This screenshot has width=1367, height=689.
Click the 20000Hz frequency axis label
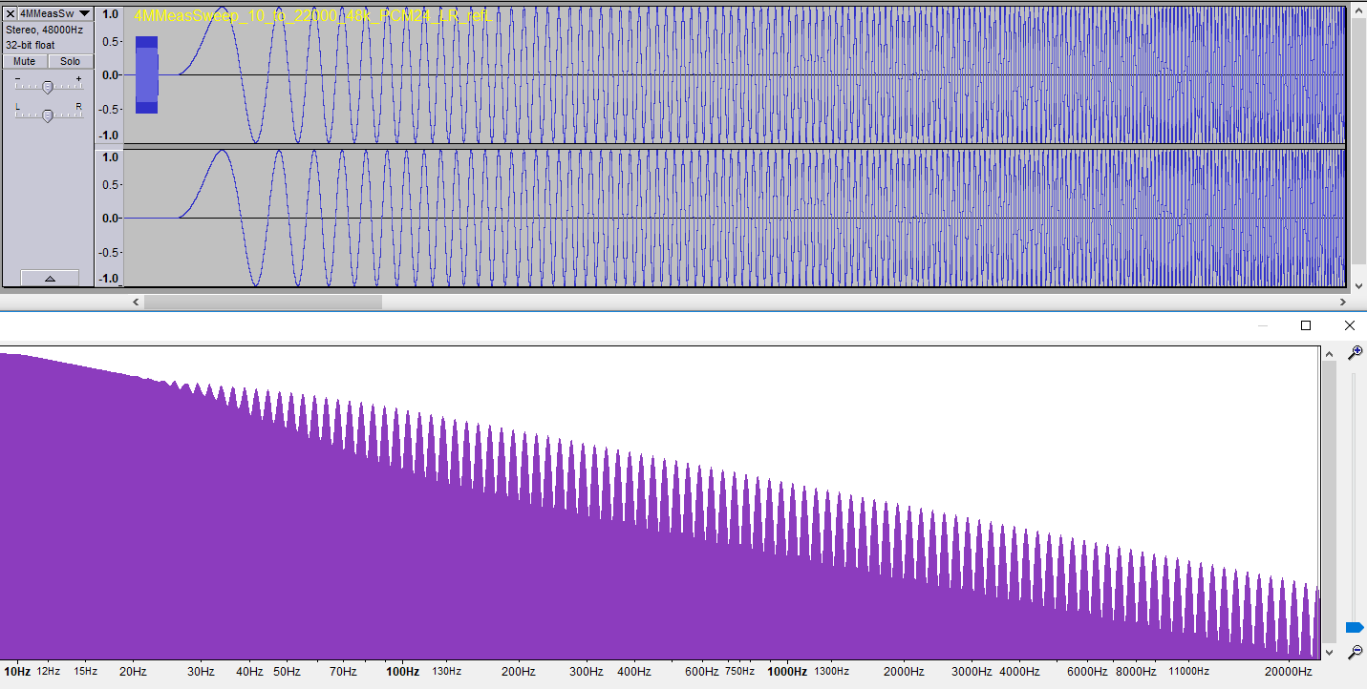[x=1288, y=672]
